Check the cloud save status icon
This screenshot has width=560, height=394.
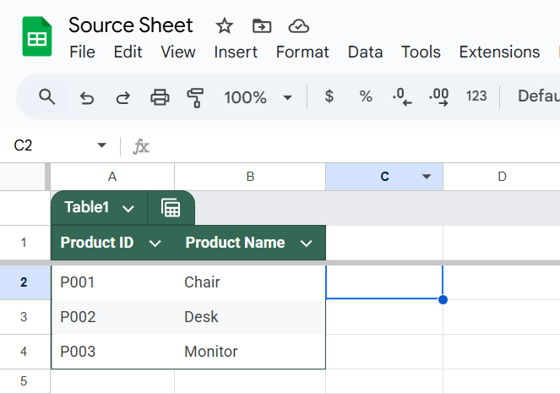(298, 26)
